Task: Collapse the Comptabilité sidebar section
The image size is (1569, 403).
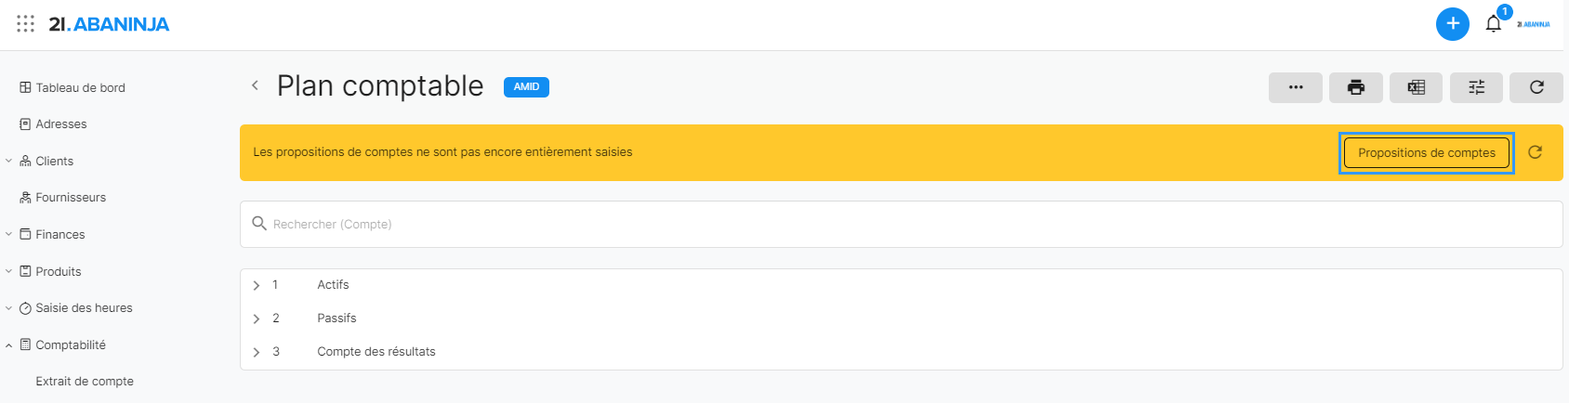Action: [x=9, y=345]
